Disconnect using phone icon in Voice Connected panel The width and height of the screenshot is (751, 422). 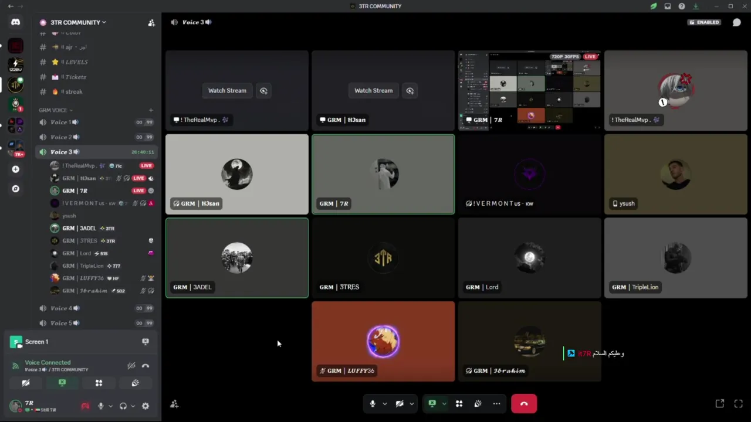click(146, 366)
